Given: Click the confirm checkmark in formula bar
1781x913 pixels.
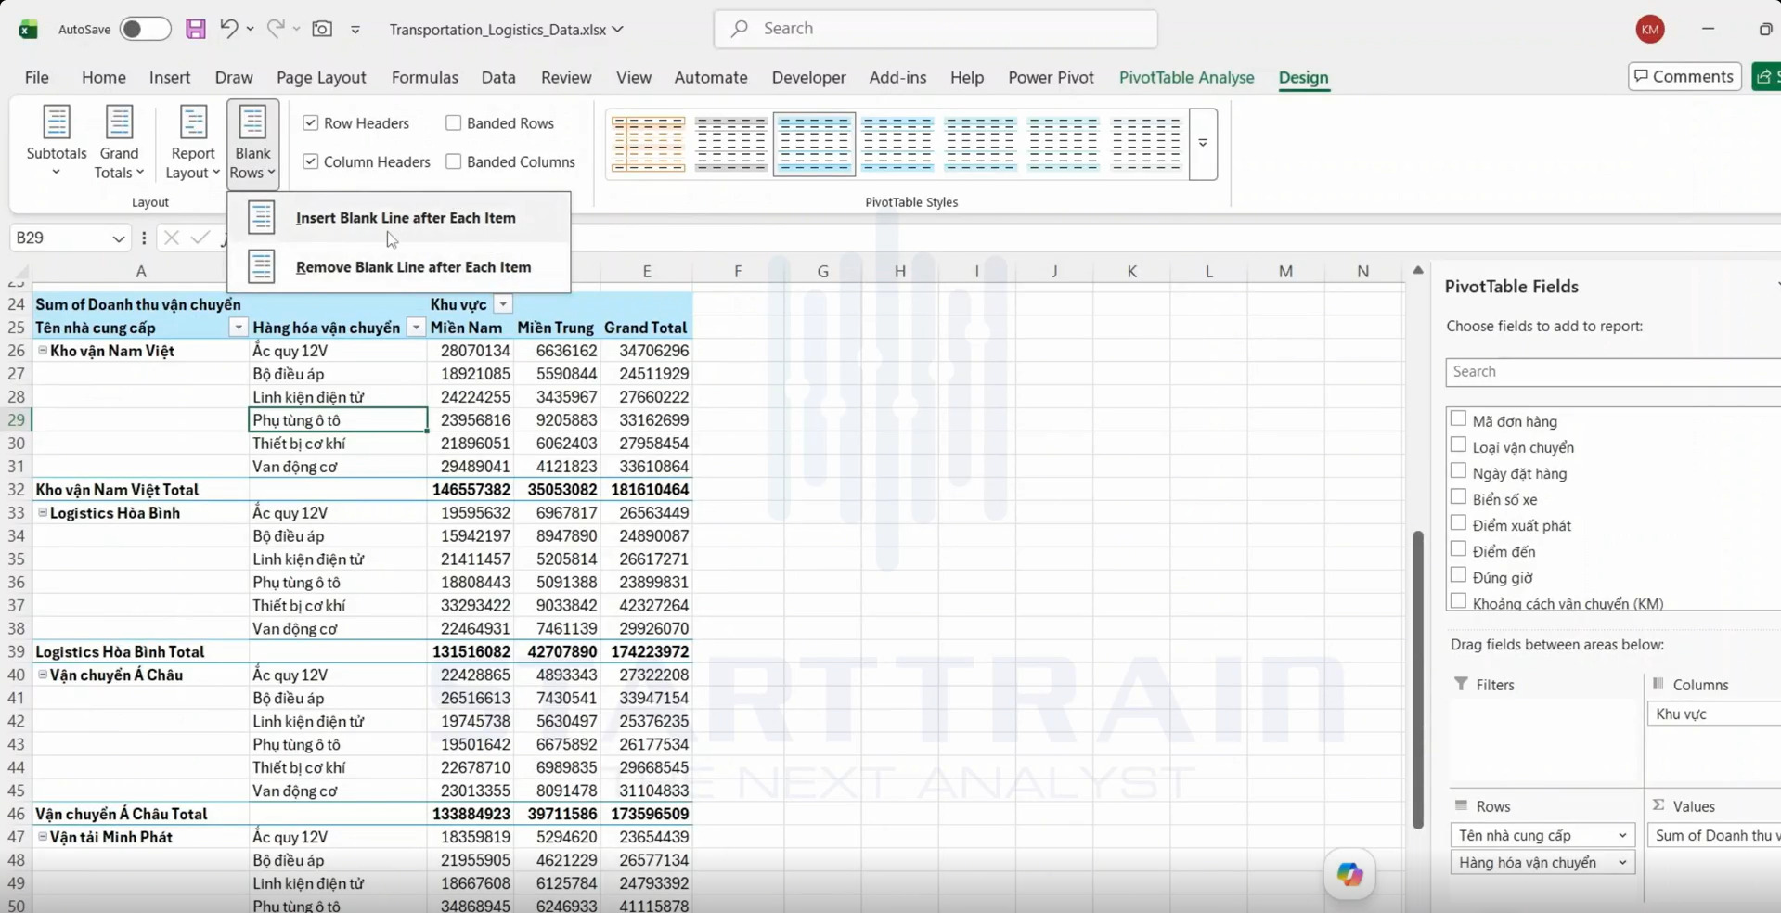Looking at the screenshot, I should (200, 238).
